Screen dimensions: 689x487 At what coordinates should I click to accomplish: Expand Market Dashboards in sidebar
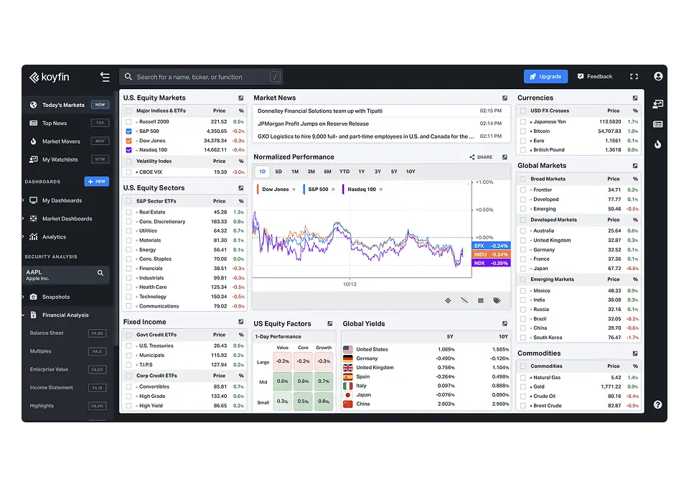(23, 218)
